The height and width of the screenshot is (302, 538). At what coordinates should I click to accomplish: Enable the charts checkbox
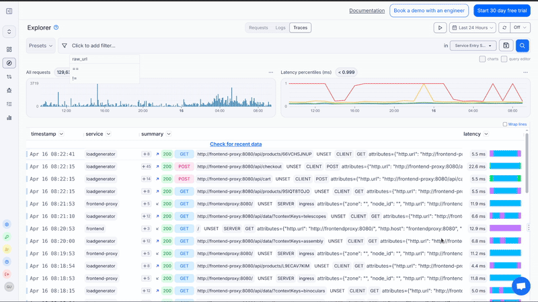(483, 59)
